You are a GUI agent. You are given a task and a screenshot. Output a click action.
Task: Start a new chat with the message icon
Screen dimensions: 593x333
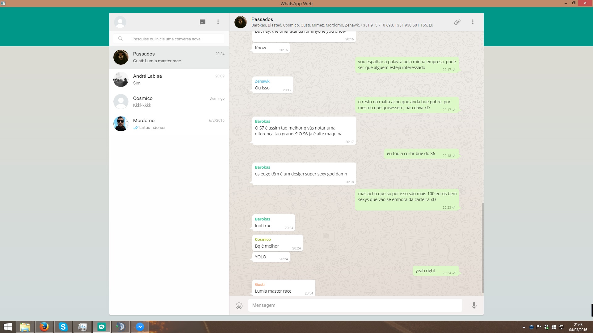pos(203,22)
